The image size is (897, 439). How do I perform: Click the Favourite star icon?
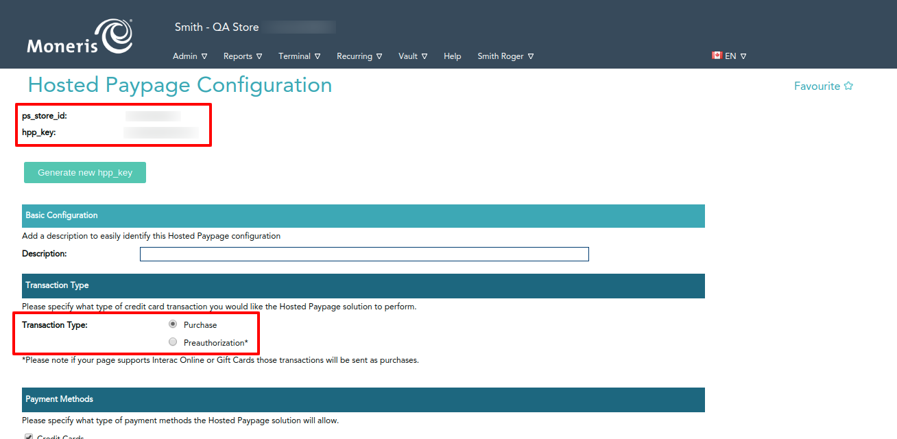coord(848,86)
